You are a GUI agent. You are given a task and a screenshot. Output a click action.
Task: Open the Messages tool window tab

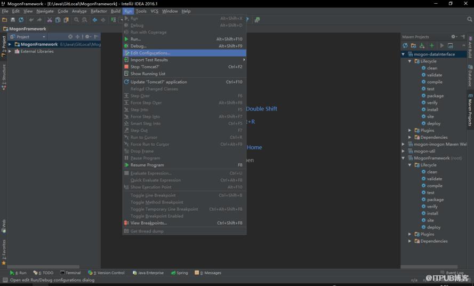tap(208, 273)
